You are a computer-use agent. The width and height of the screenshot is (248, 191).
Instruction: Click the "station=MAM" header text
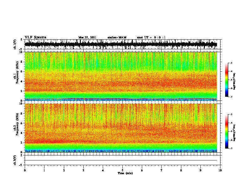(x=117, y=37)
